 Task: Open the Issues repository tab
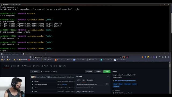[15, 66]
